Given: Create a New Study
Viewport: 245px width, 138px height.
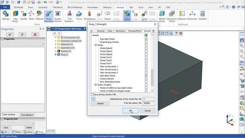Looking at the screenshot, I should 15,16.
